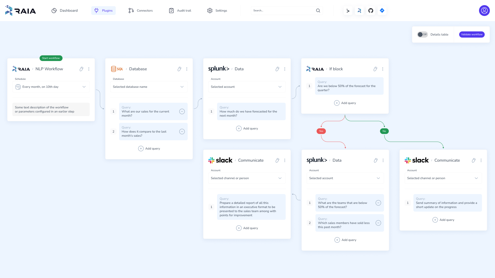Click the Jira integration icon in the header

coord(382,11)
